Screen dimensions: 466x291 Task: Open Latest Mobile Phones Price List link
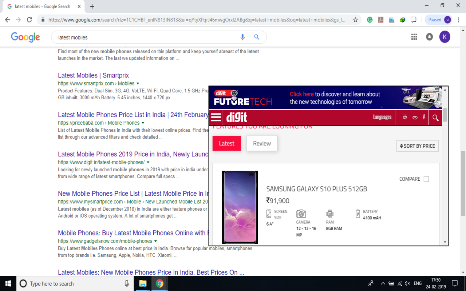pyautogui.click(x=133, y=115)
